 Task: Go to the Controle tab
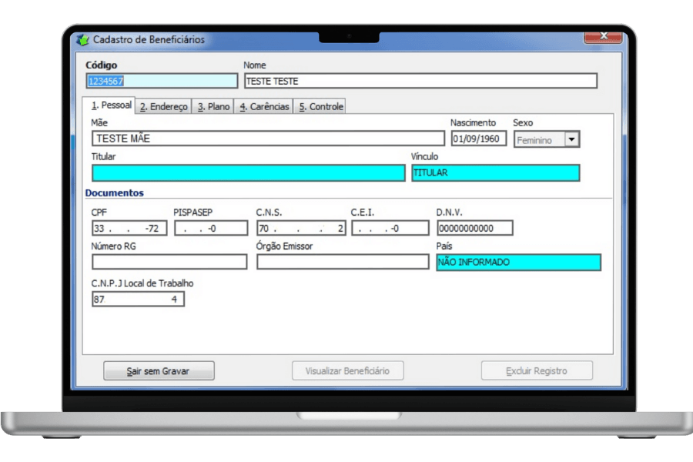click(x=321, y=107)
